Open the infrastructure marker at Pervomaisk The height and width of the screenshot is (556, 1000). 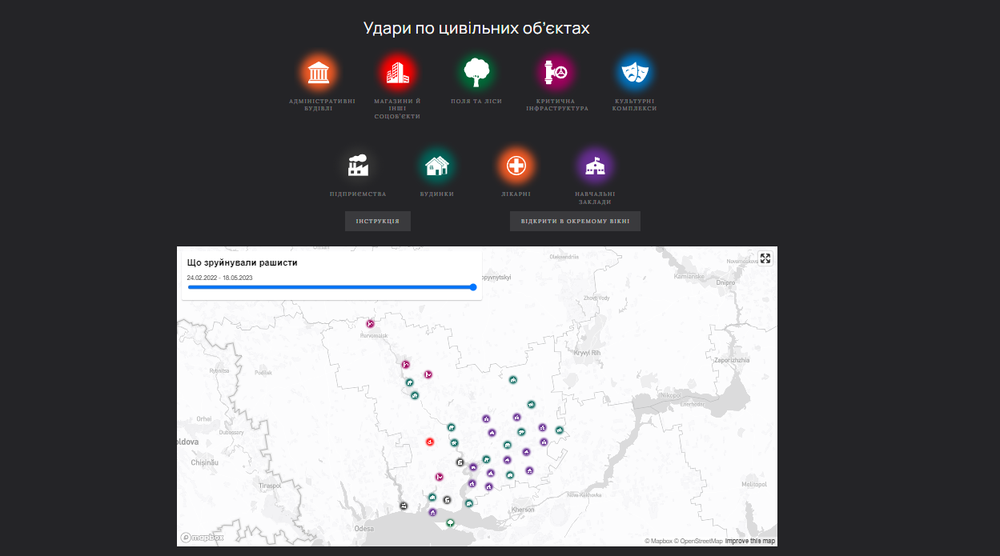370,324
